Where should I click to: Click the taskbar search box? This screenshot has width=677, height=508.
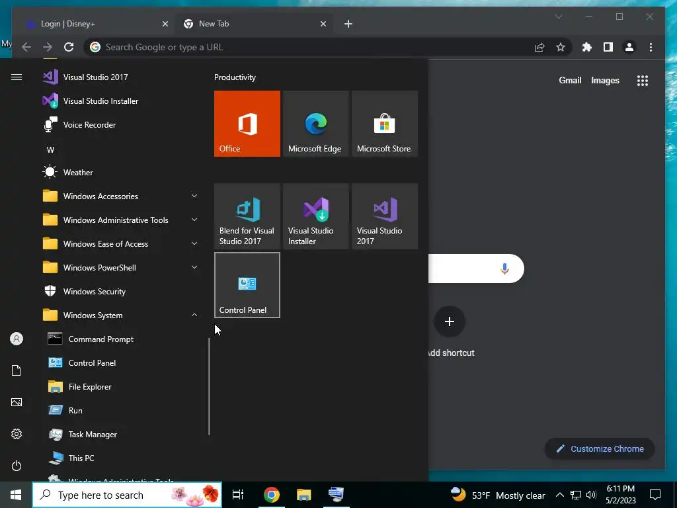(128, 495)
